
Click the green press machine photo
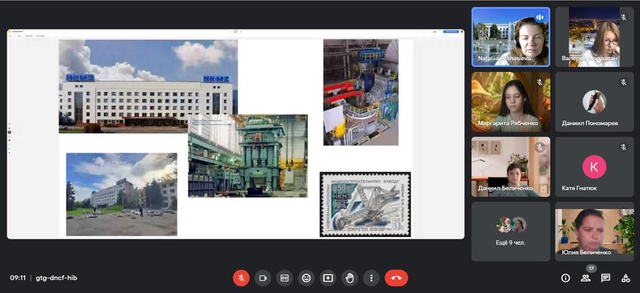[248, 156]
